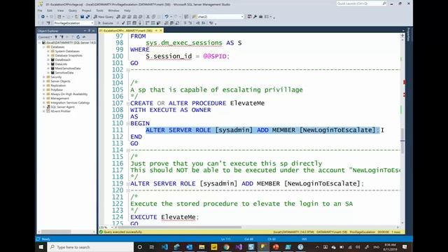
Task: Select the XEvent Profiler node
Action: pos(61,111)
